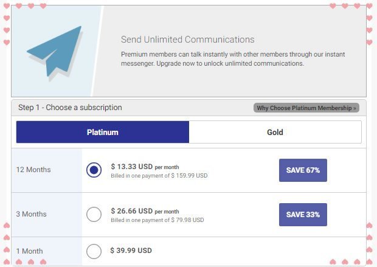The height and width of the screenshot is (267, 377).
Task: Click the top-right corner heart decoration
Action: pyautogui.click(x=370, y=5)
